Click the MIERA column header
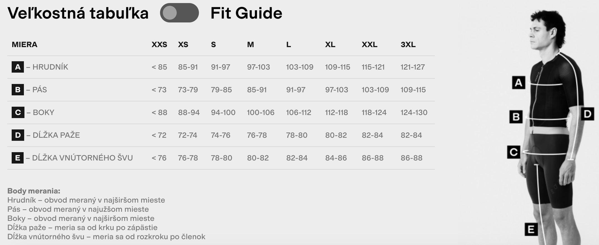This screenshot has width=599, height=245. tap(24, 44)
